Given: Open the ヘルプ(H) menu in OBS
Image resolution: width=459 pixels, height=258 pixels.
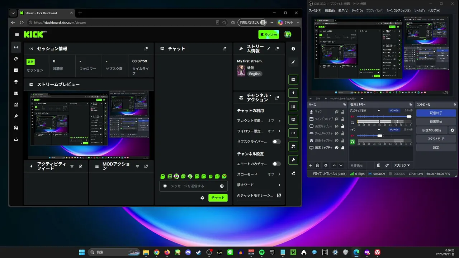Looking at the screenshot, I should [x=434, y=11].
